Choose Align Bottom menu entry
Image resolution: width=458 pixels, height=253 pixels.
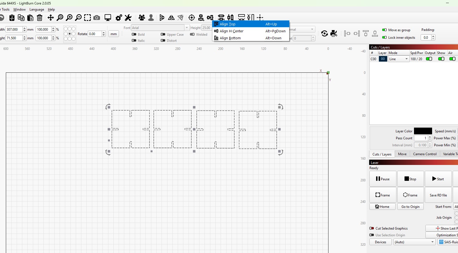coord(251,38)
